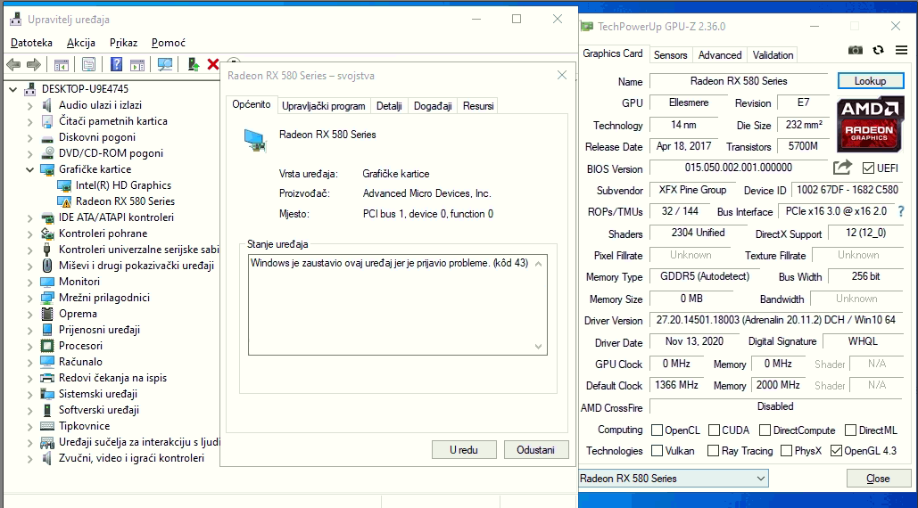918x508 pixels.
Task: Click the U redu button
Action: [x=464, y=450]
